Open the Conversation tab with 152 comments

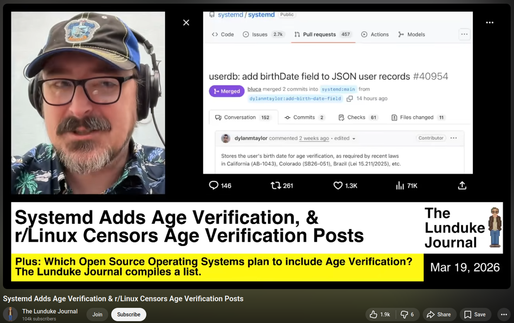[243, 117]
